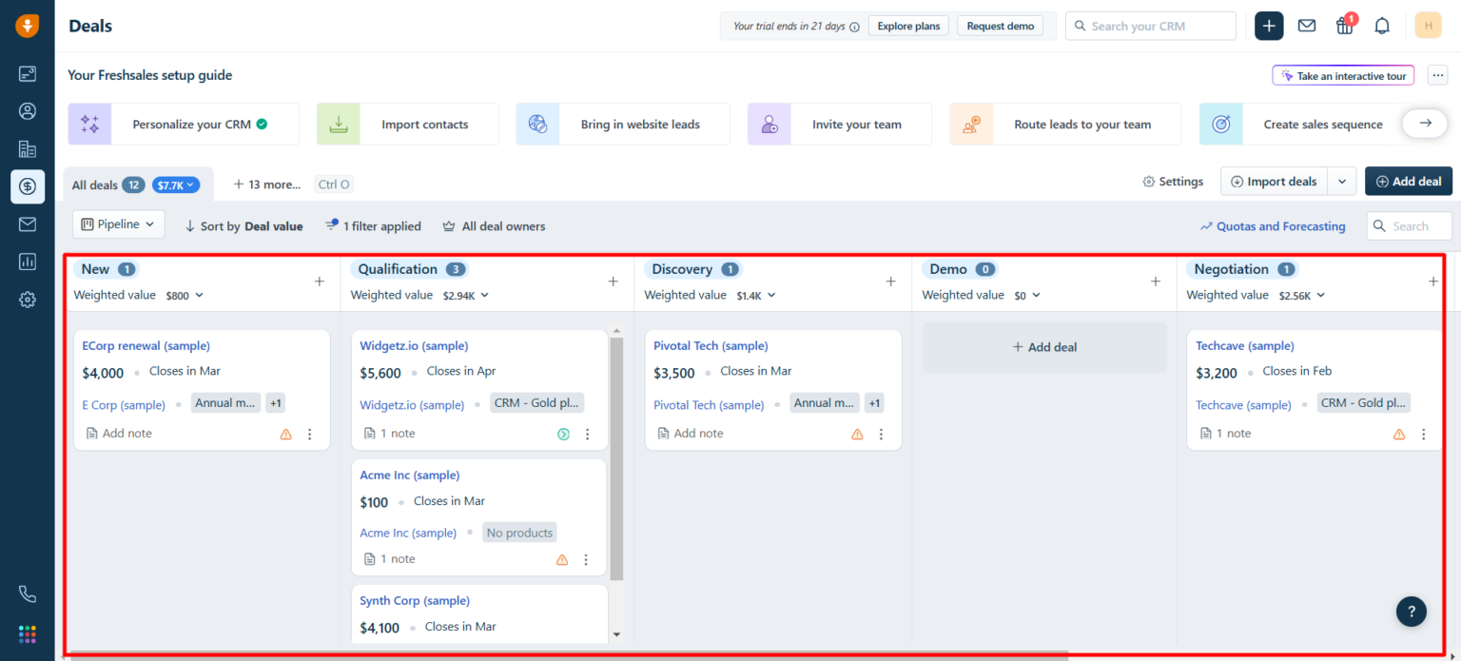1461x661 pixels.
Task: Open the Freshworks app switcher grid
Action: click(28, 633)
